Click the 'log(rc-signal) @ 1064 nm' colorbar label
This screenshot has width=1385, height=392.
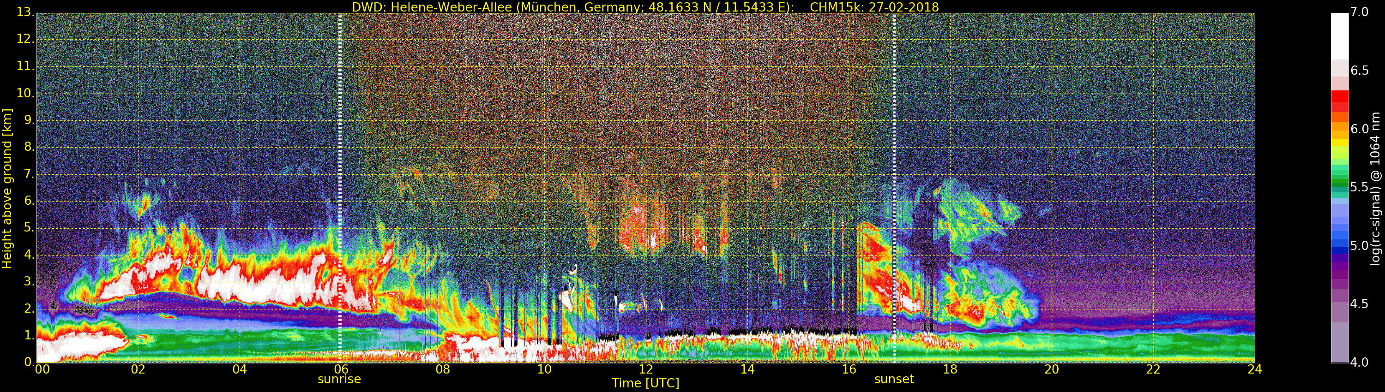[x=1375, y=189]
